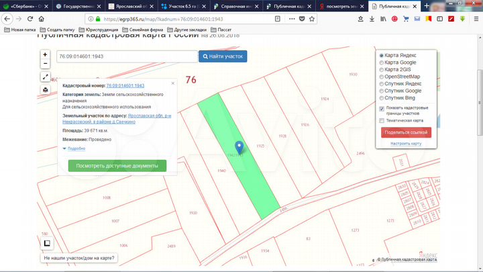This screenshot has height=272, width=483.
Task: Uncheck Показать кадастровые границы участков
Action: (382, 108)
